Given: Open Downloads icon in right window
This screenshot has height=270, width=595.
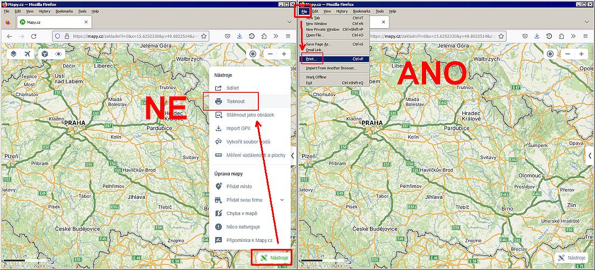Looking at the screenshot, I should tap(537, 36).
